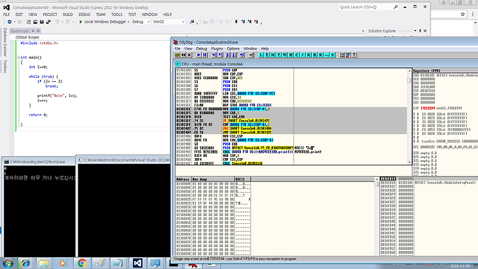
Task: Open Memory map with the M button
Action: 273,55
